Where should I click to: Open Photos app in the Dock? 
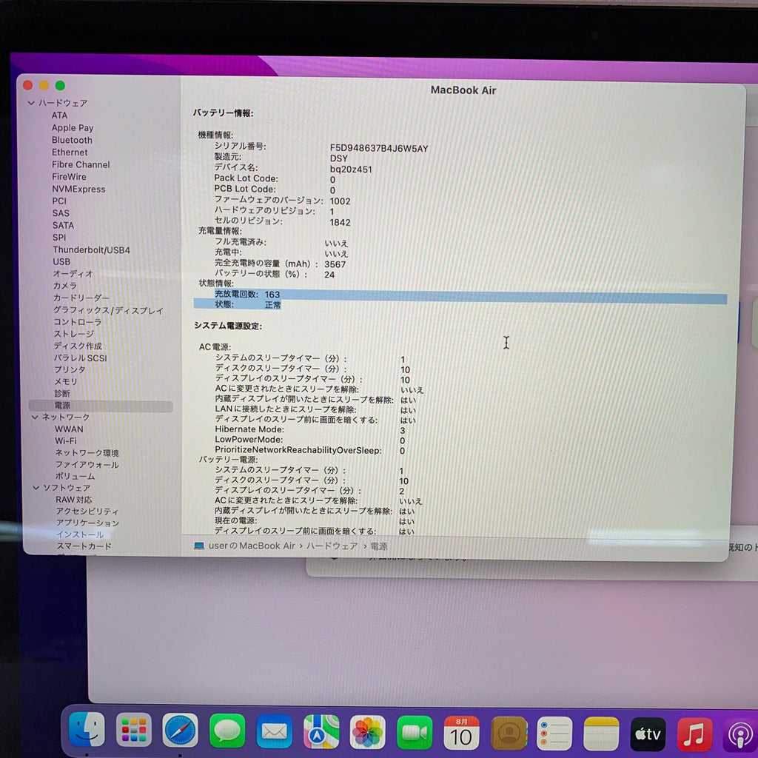click(368, 732)
